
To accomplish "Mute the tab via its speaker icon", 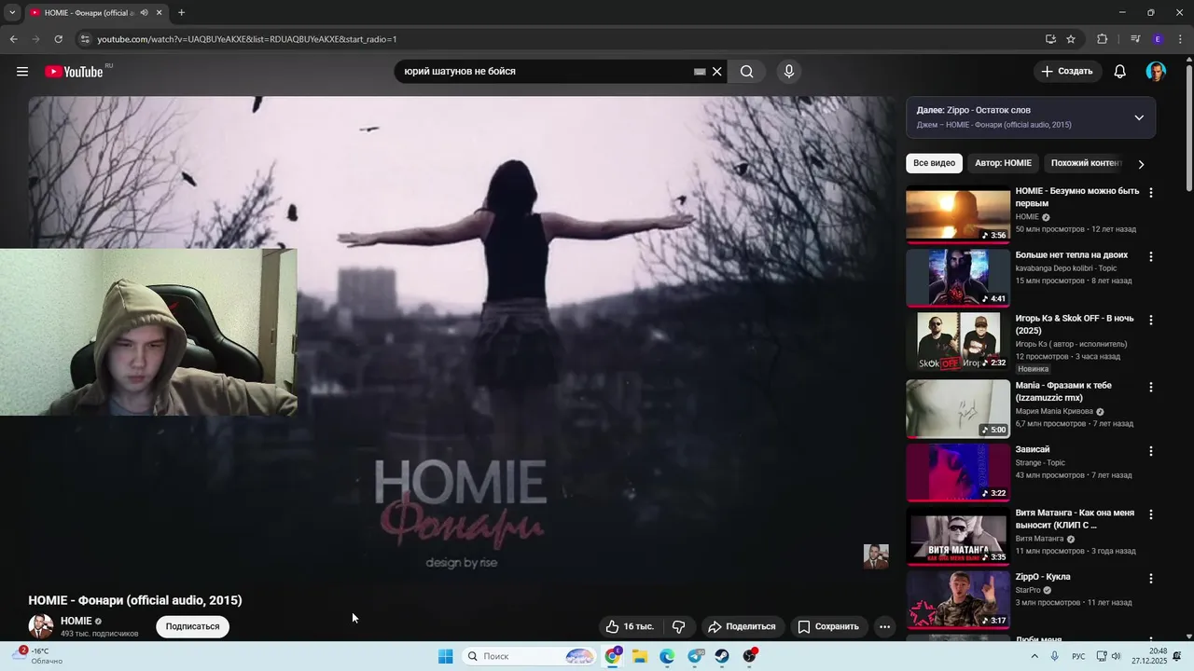I will click(144, 13).
